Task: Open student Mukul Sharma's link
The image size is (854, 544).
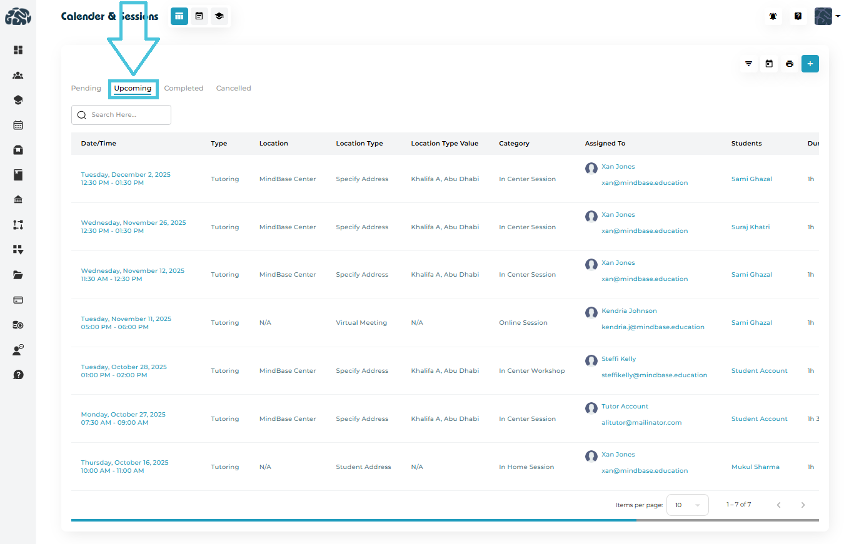Action: click(755, 467)
